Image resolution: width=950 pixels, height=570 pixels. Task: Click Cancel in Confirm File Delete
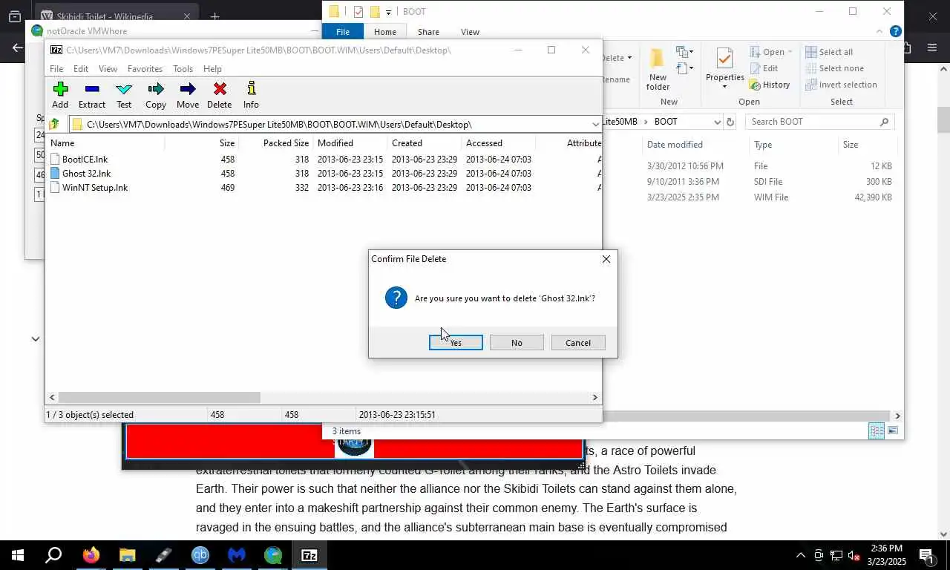[x=578, y=343]
